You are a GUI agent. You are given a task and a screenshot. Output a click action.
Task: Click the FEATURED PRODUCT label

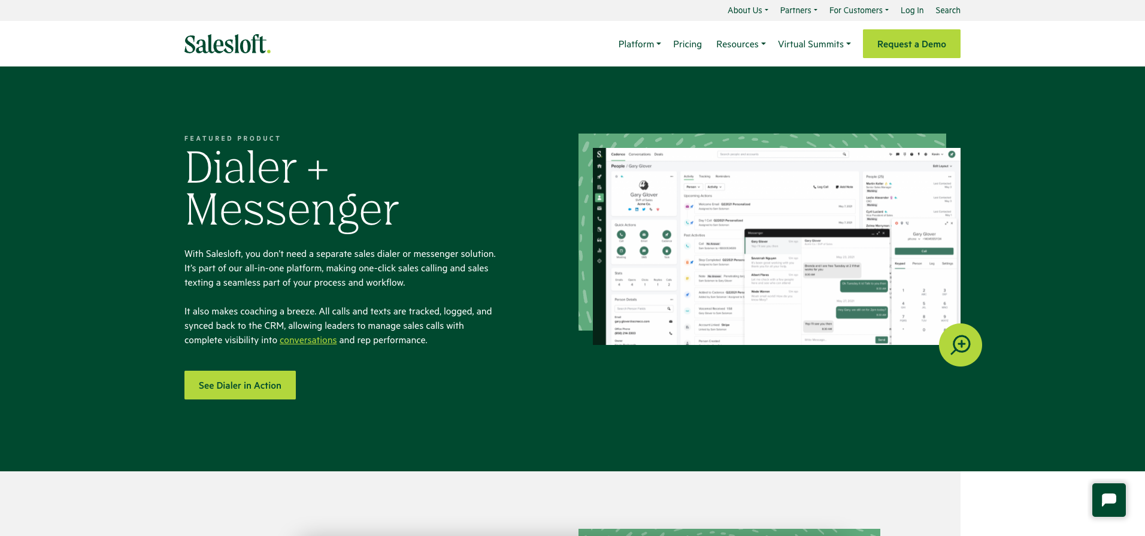pyautogui.click(x=232, y=138)
